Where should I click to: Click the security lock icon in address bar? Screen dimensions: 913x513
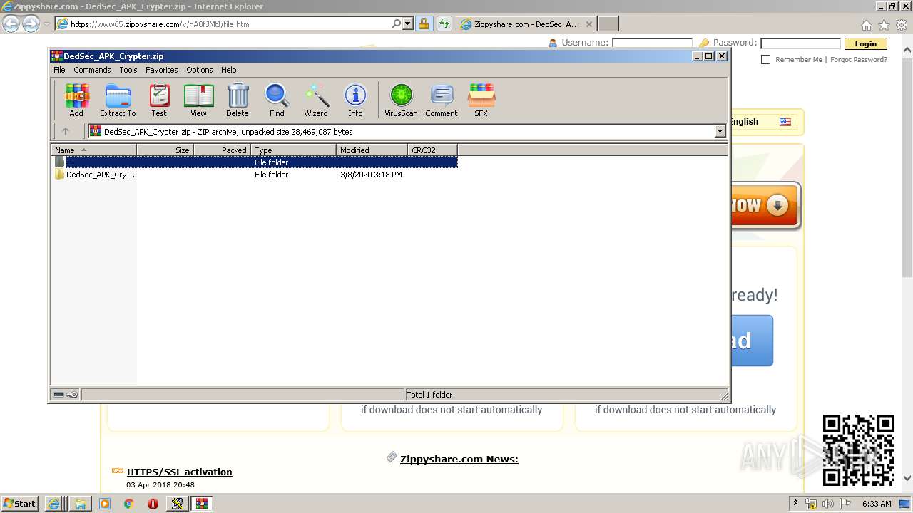(424, 24)
